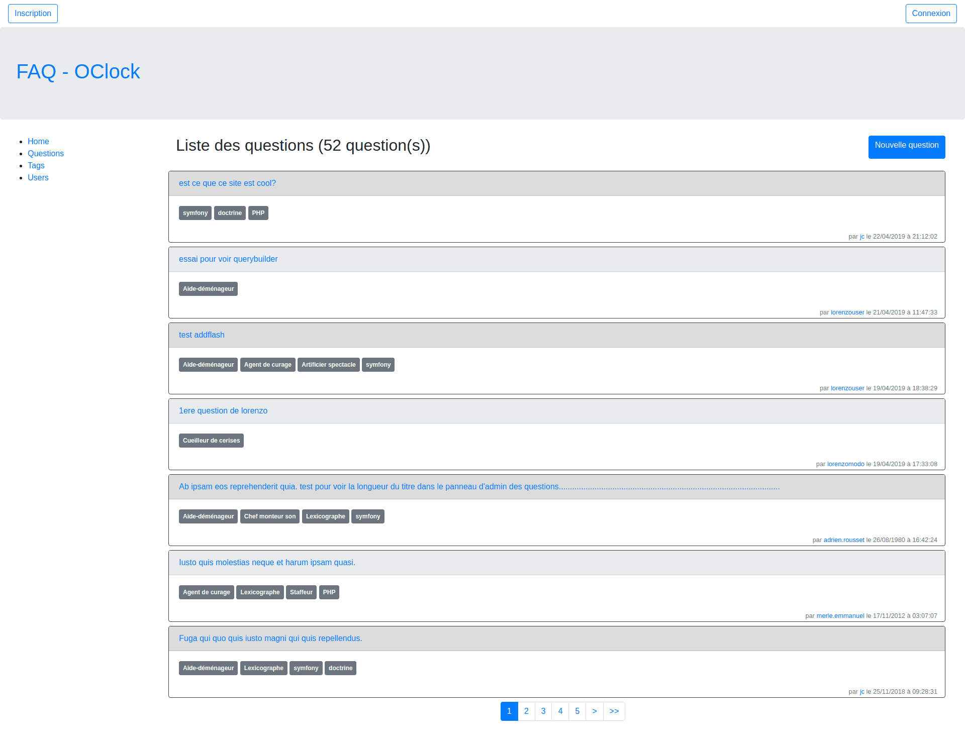This screenshot has width=965, height=747.
Task: Open the profile of user merle.emmanuel
Action: coord(840,615)
